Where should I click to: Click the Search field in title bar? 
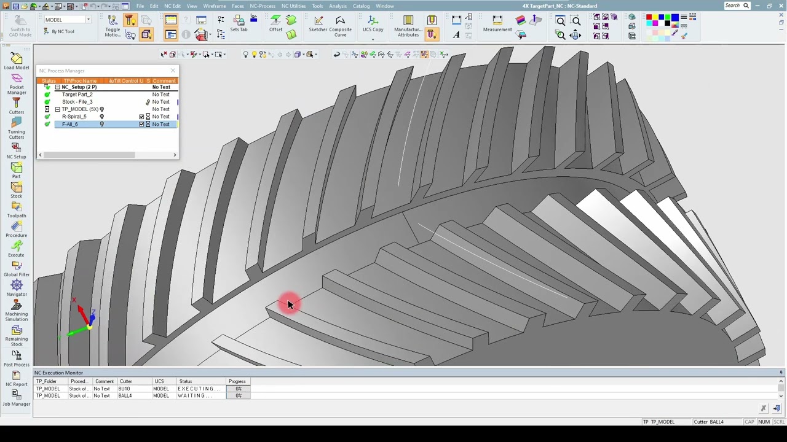click(737, 6)
